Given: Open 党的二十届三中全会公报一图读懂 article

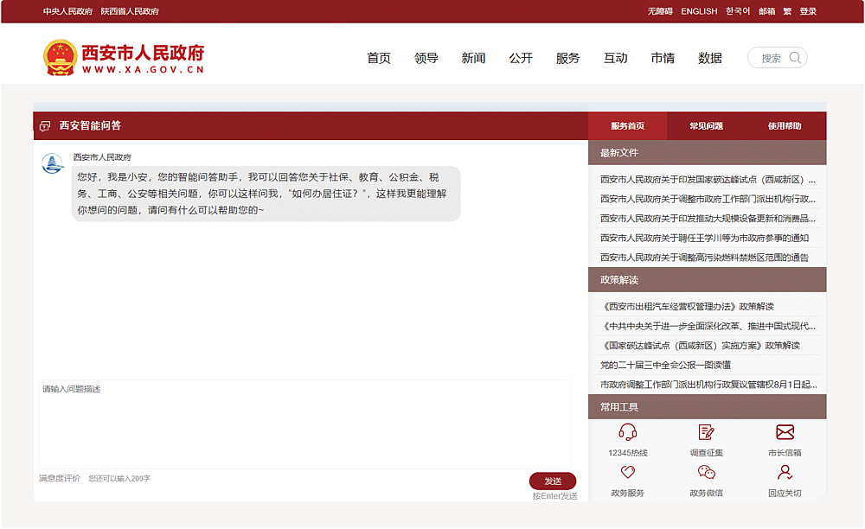Looking at the screenshot, I should (x=665, y=365).
